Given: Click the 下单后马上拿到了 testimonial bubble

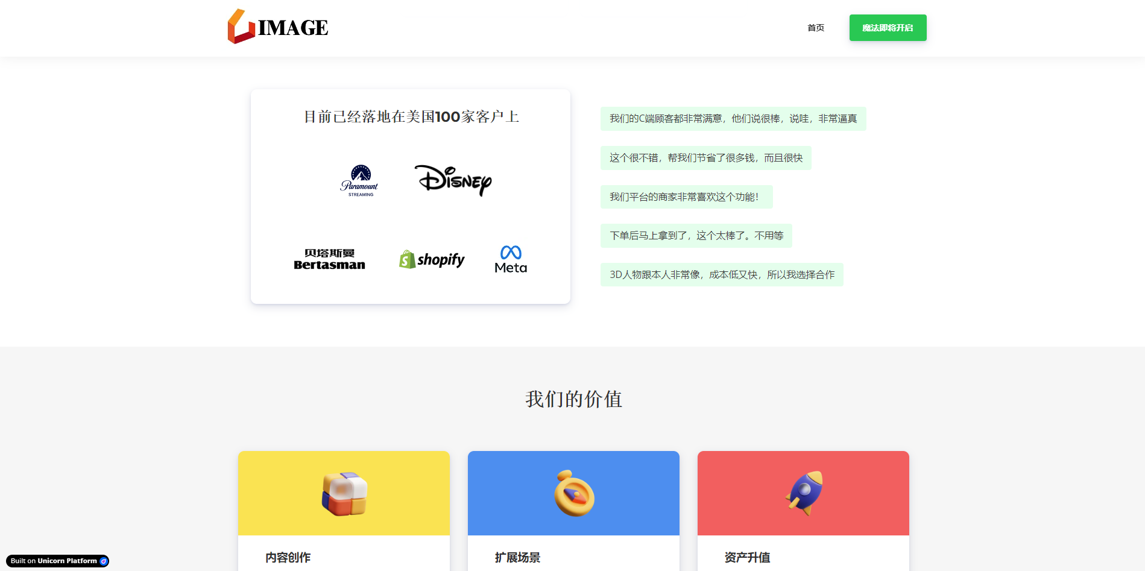Looking at the screenshot, I should tap(696, 236).
